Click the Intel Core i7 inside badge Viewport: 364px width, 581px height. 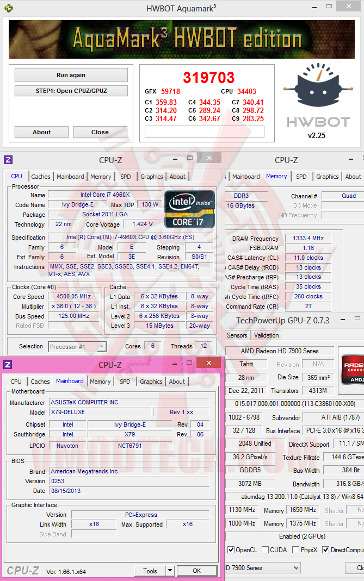[189, 209]
